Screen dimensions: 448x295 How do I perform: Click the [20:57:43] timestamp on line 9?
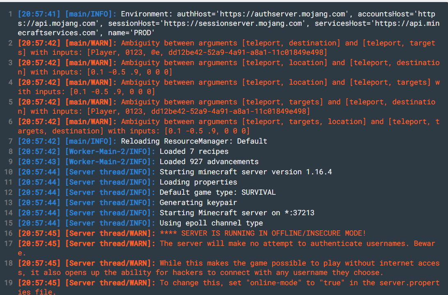click(x=39, y=162)
